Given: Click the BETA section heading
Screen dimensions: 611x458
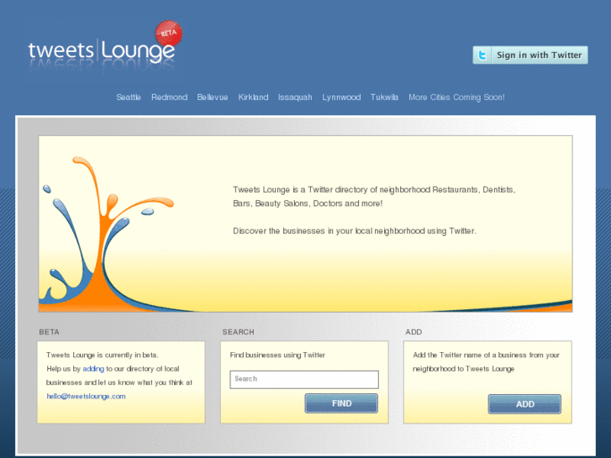Looking at the screenshot, I should pos(49,332).
